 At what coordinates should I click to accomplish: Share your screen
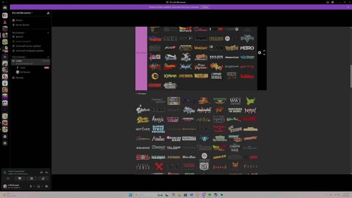(x=20, y=178)
